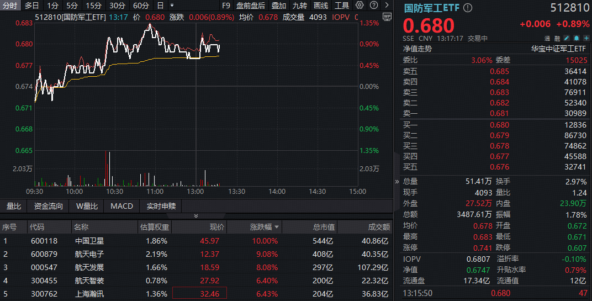Toggle 九转 indicator

299,6
